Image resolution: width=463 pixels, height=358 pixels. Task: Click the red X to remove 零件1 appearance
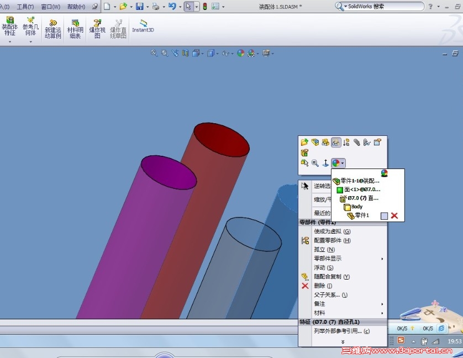click(x=394, y=215)
